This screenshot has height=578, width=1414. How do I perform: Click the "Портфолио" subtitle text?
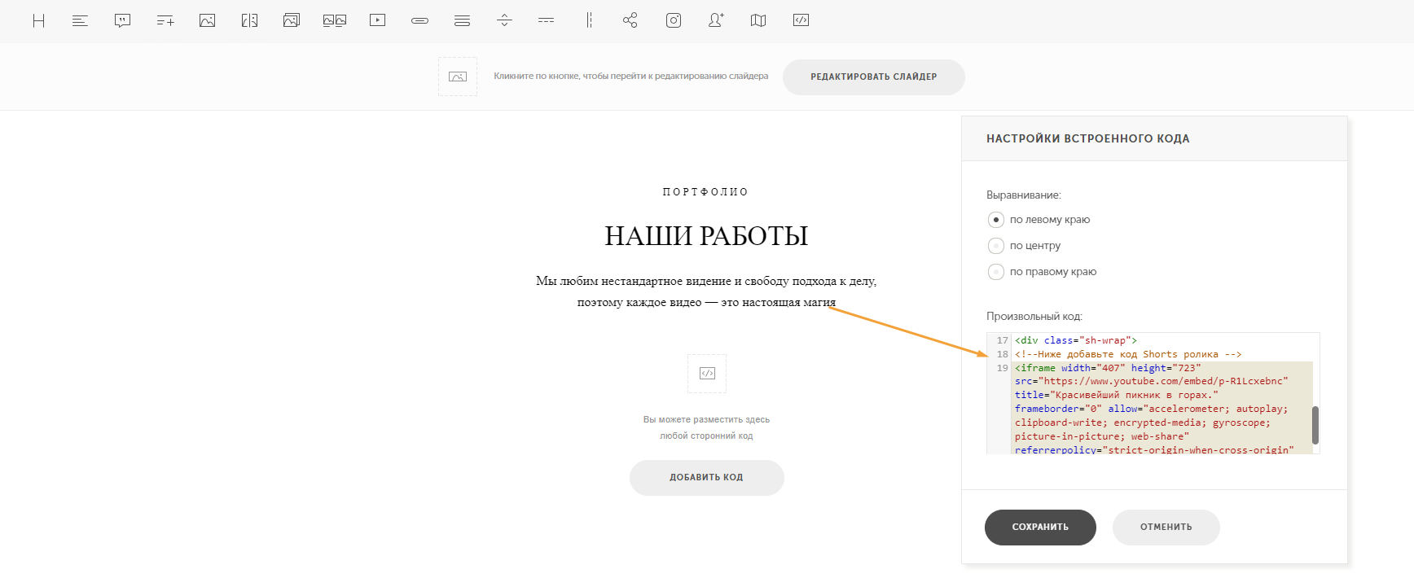pos(705,192)
